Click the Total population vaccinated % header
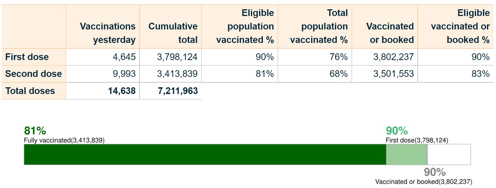Screen dimensions: 496x188 [319, 26]
